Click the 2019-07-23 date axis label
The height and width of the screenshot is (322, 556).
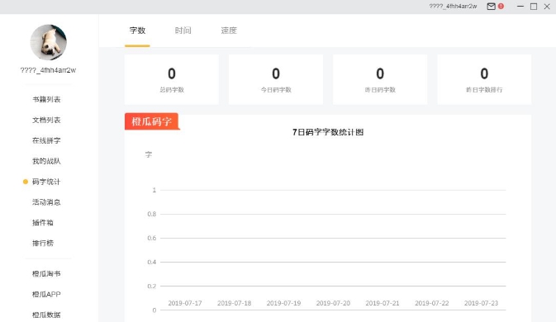(x=481, y=303)
